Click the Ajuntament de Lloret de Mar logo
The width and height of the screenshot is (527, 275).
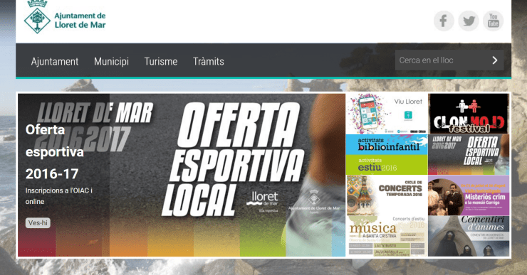(x=65, y=18)
